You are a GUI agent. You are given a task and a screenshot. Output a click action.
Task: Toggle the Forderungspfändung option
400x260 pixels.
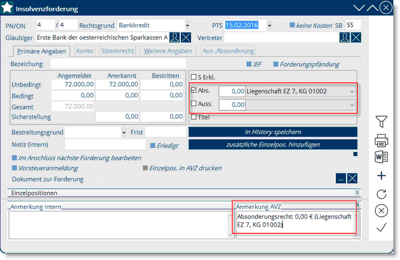276,64
